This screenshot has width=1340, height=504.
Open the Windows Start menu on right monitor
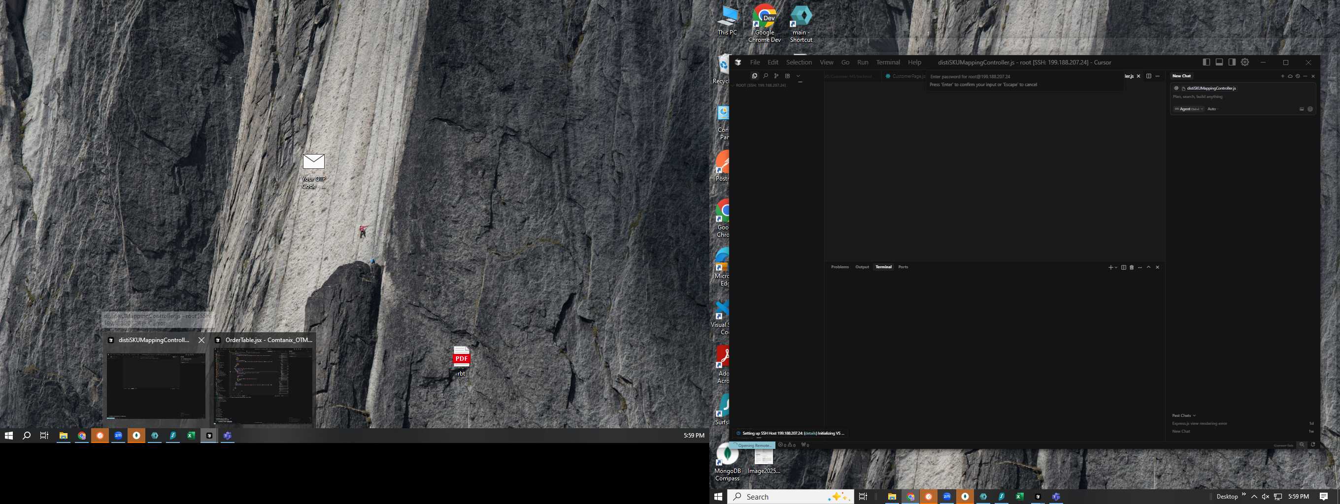point(718,497)
